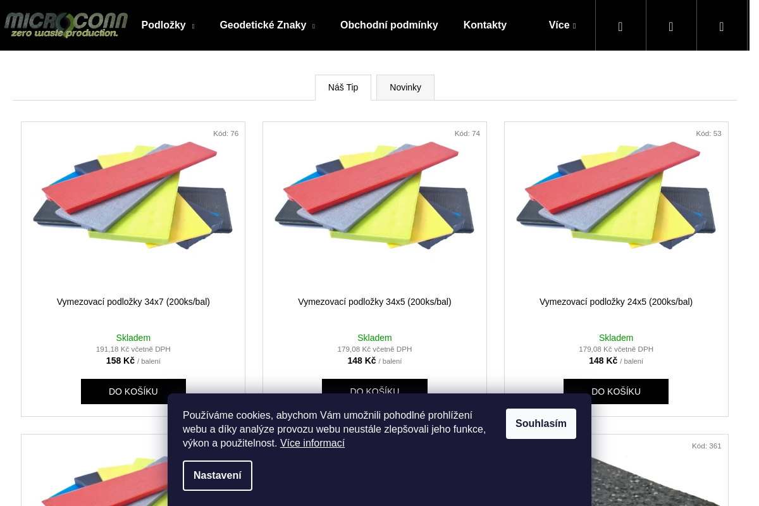Click the Microconn logo

[66, 25]
